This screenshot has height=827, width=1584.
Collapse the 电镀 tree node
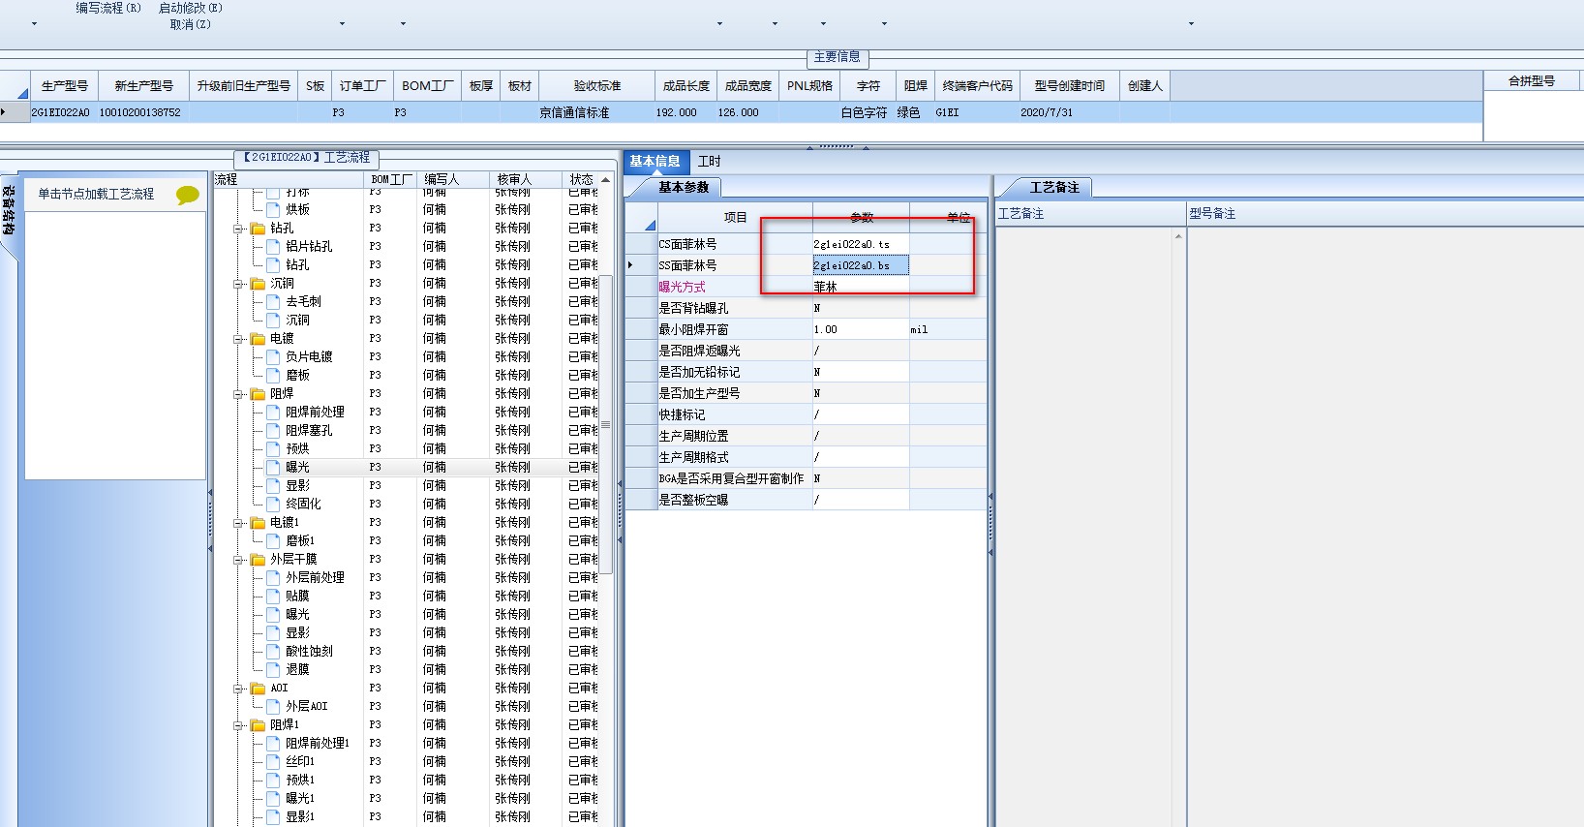click(238, 340)
